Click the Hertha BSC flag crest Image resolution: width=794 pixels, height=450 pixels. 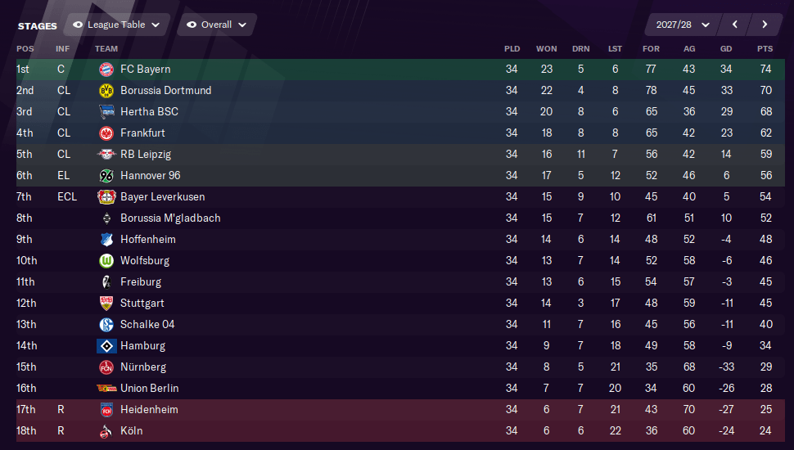point(106,112)
